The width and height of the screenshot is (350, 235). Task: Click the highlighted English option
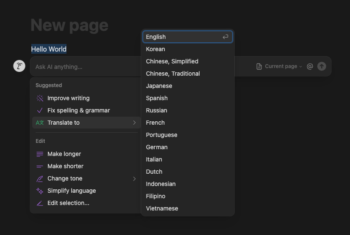pos(187,37)
